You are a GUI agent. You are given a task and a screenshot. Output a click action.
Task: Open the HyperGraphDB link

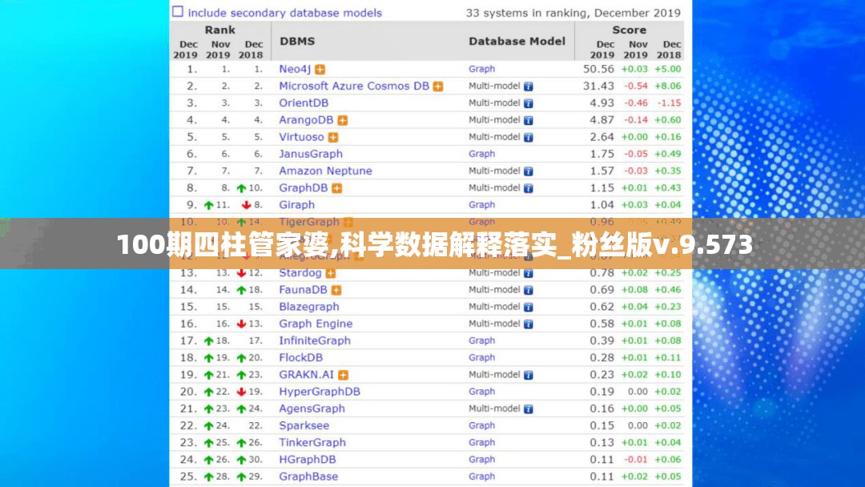click(320, 392)
